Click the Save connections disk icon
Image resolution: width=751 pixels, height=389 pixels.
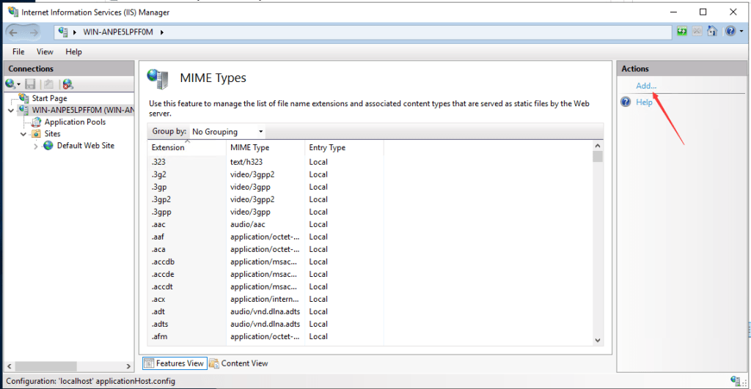pyautogui.click(x=30, y=84)
